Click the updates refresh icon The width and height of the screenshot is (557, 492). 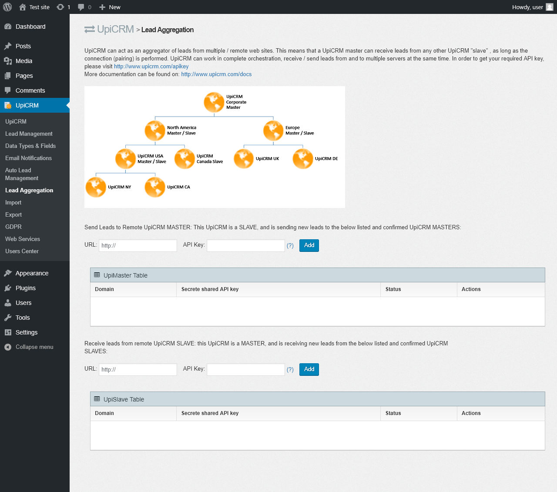[x=60, y=7]
